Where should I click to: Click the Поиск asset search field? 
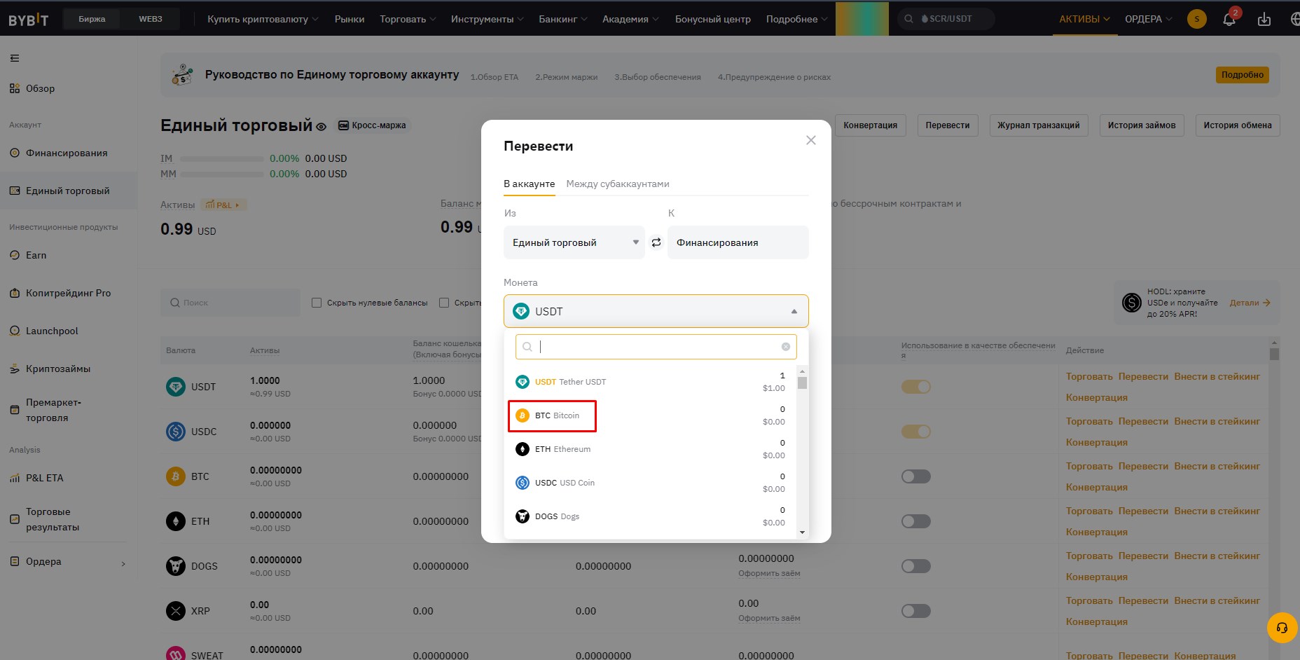[230, 303]
